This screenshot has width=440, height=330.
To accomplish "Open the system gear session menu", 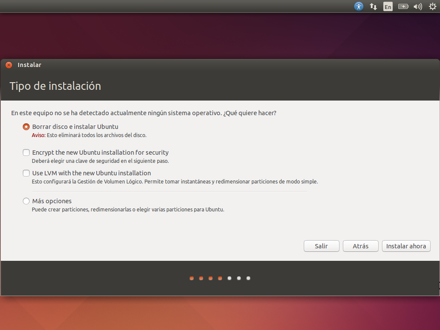I will point(433,6).
